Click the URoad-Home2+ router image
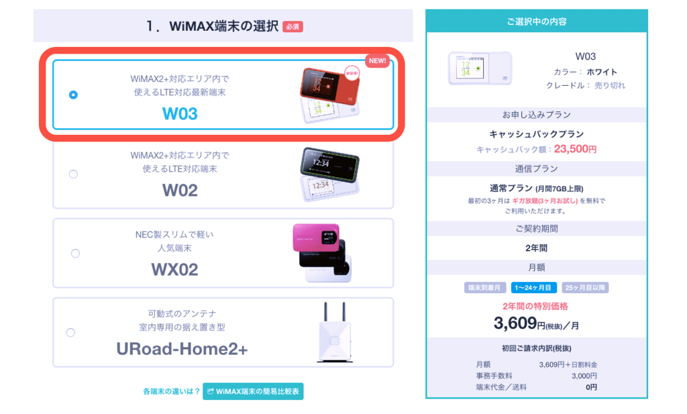 pos(335,332)
